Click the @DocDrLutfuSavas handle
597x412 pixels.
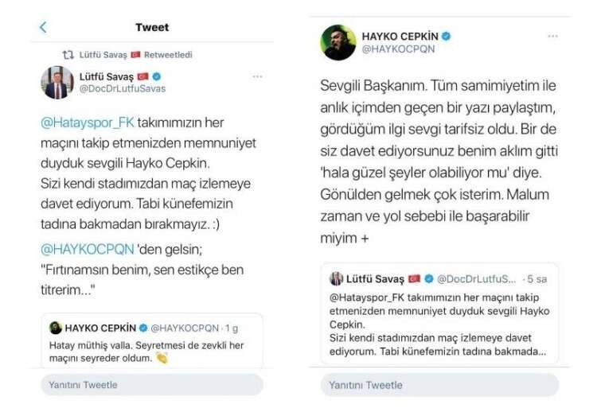122,88
